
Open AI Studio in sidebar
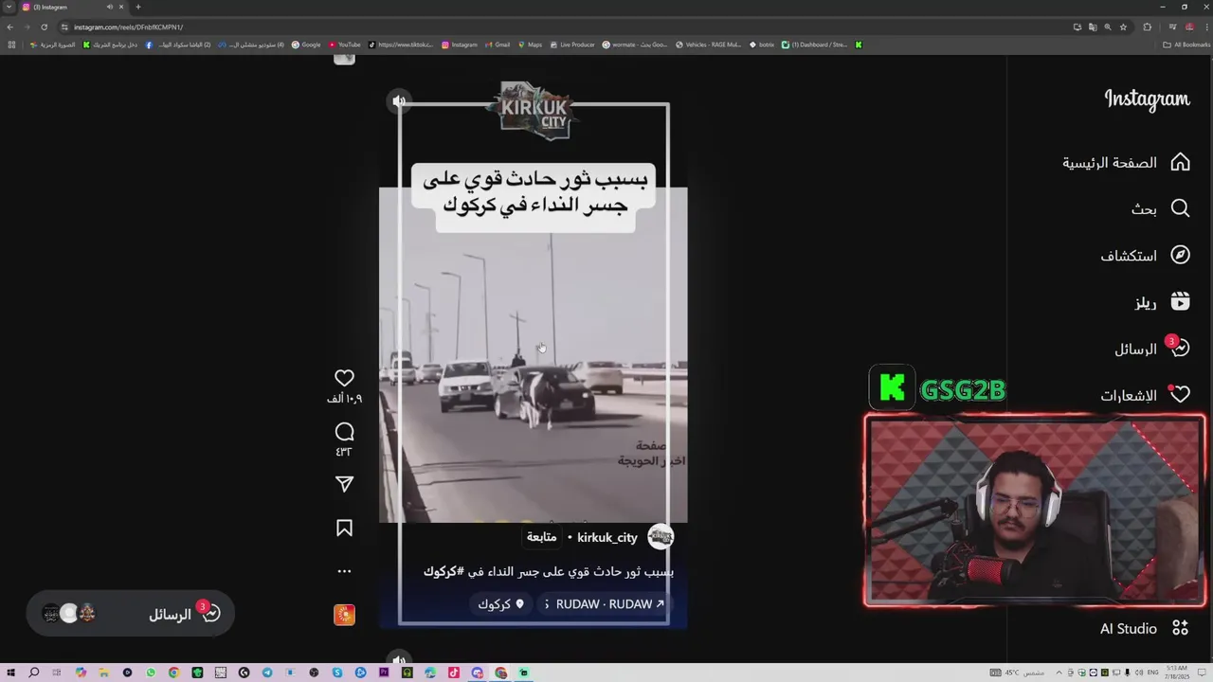[1144, 628]
